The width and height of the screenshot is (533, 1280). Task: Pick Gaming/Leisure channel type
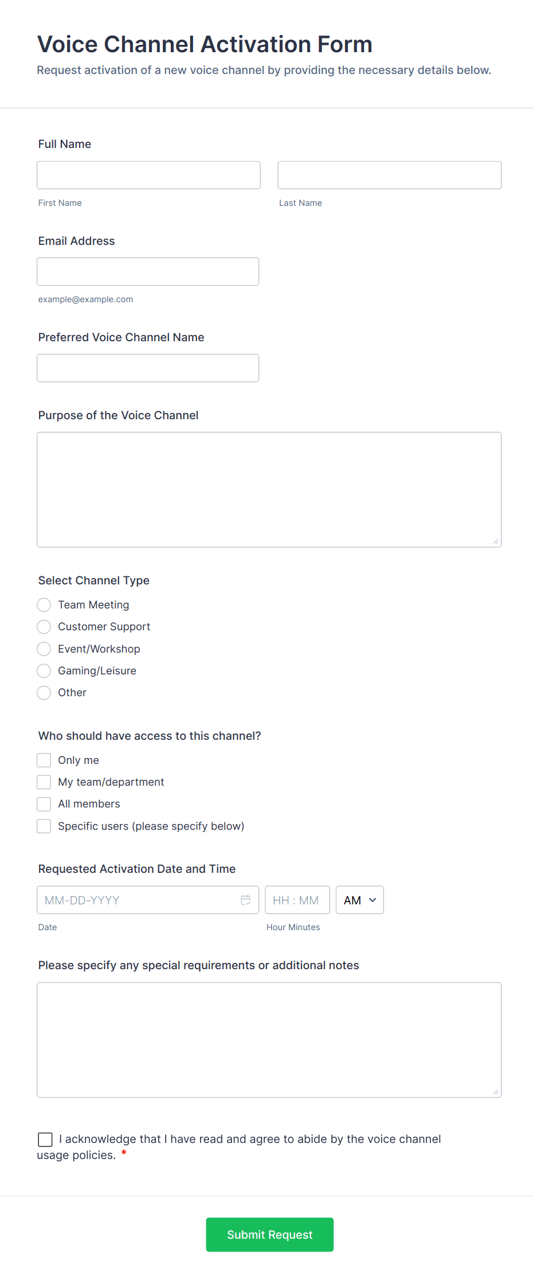coord(44,670)
